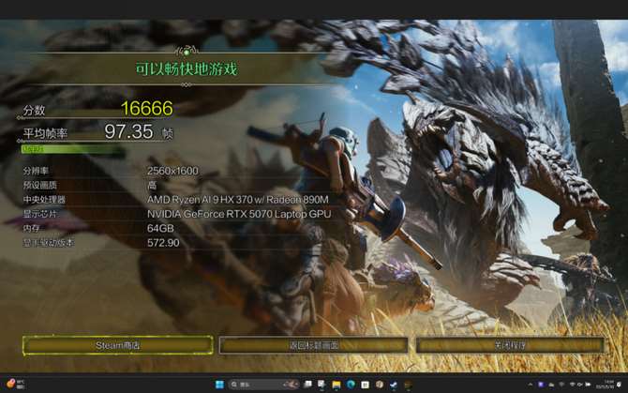This screenshot has height=393, width=628.
Task: Click the NVIDIA GeForce RTX 5070 text
Action: click(x=239, y=214)
